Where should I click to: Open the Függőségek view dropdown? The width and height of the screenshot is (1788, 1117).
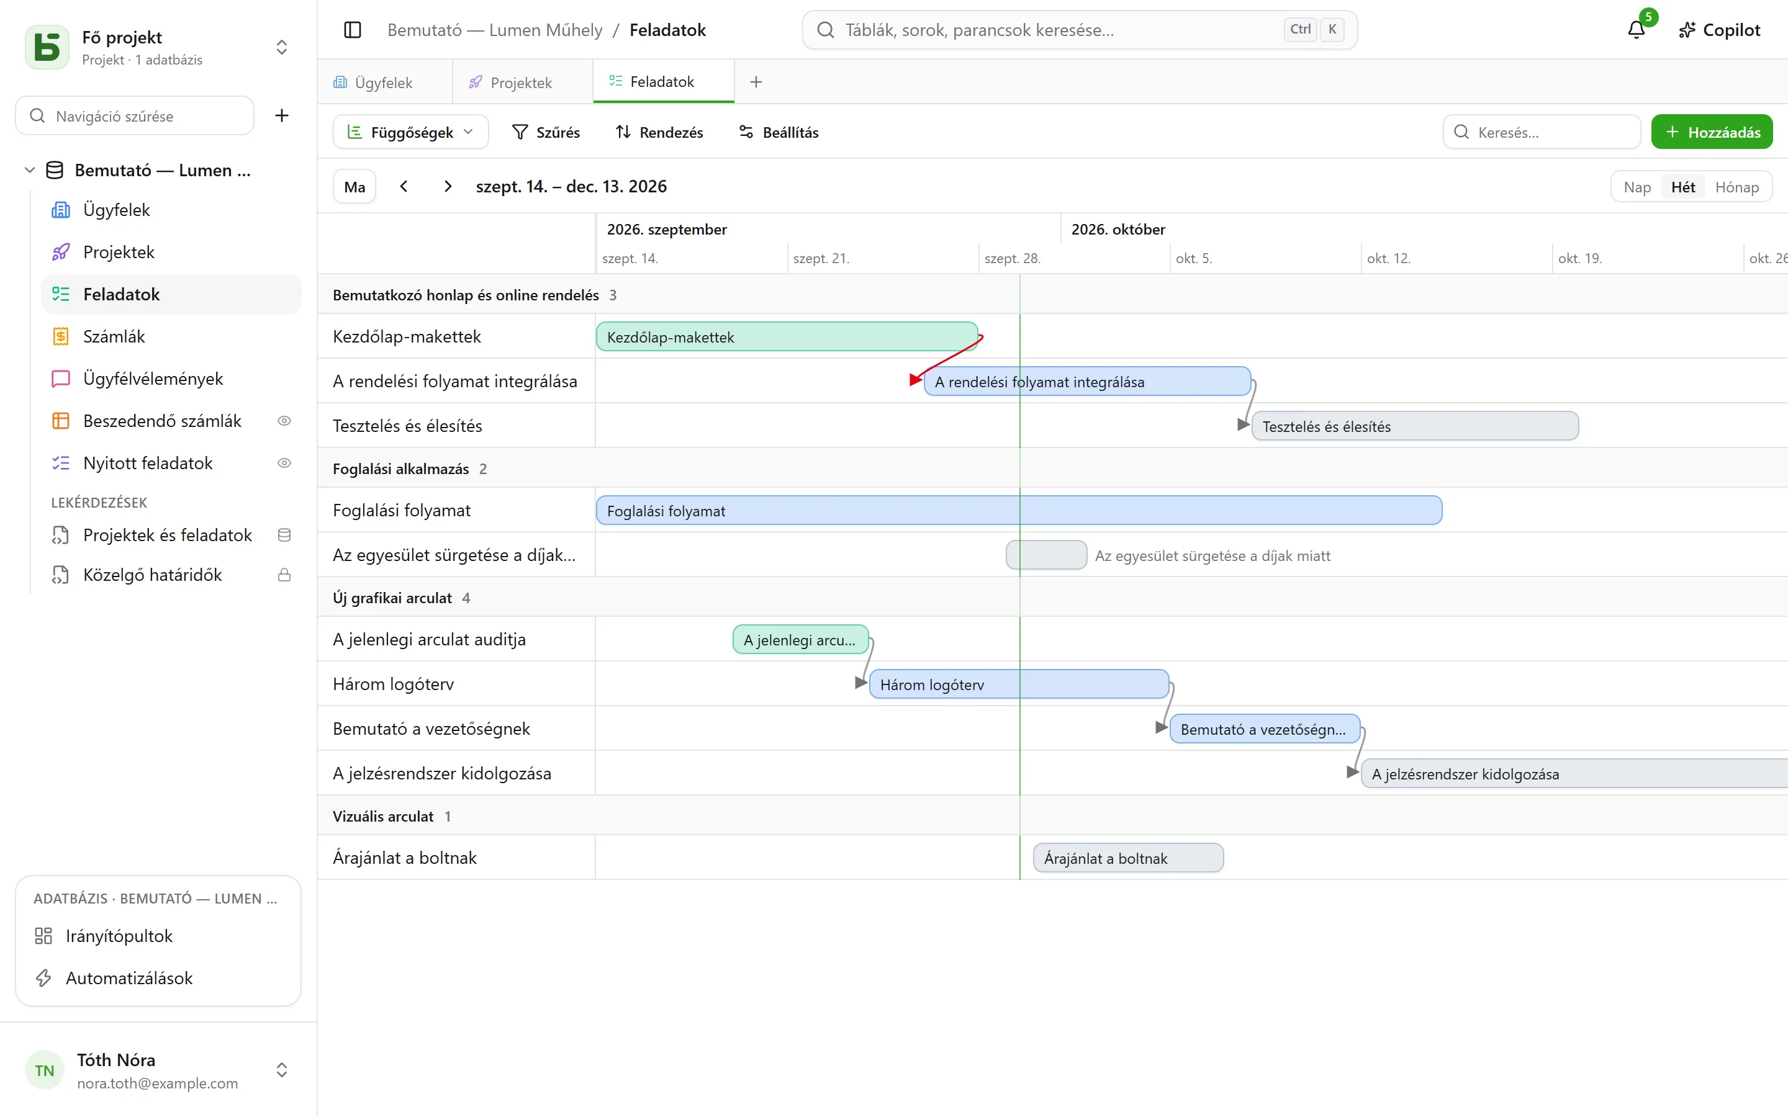point(411,132)
